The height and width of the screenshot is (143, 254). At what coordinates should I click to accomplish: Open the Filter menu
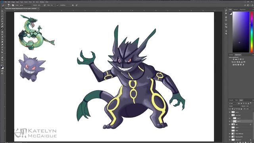(30, 2)
